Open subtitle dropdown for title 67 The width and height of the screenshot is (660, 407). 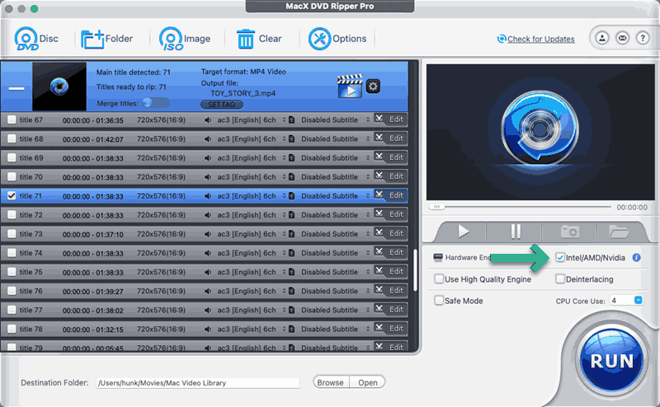368,119
